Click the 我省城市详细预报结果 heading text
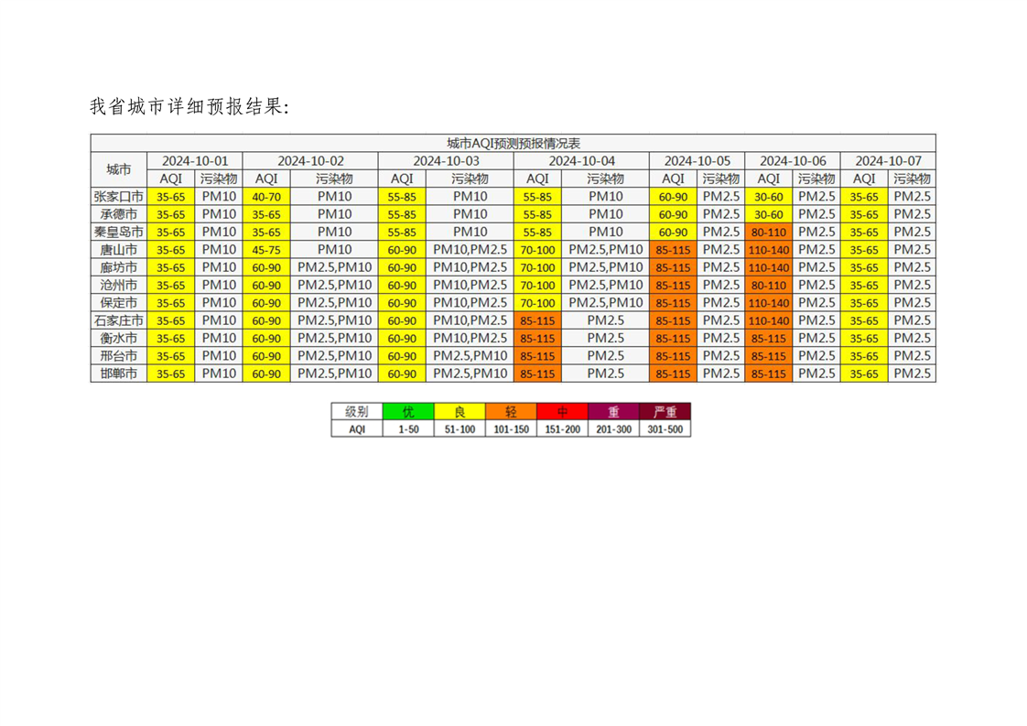Image resolution: width=1027 pixels, height=726 pixels. (189, 107)
